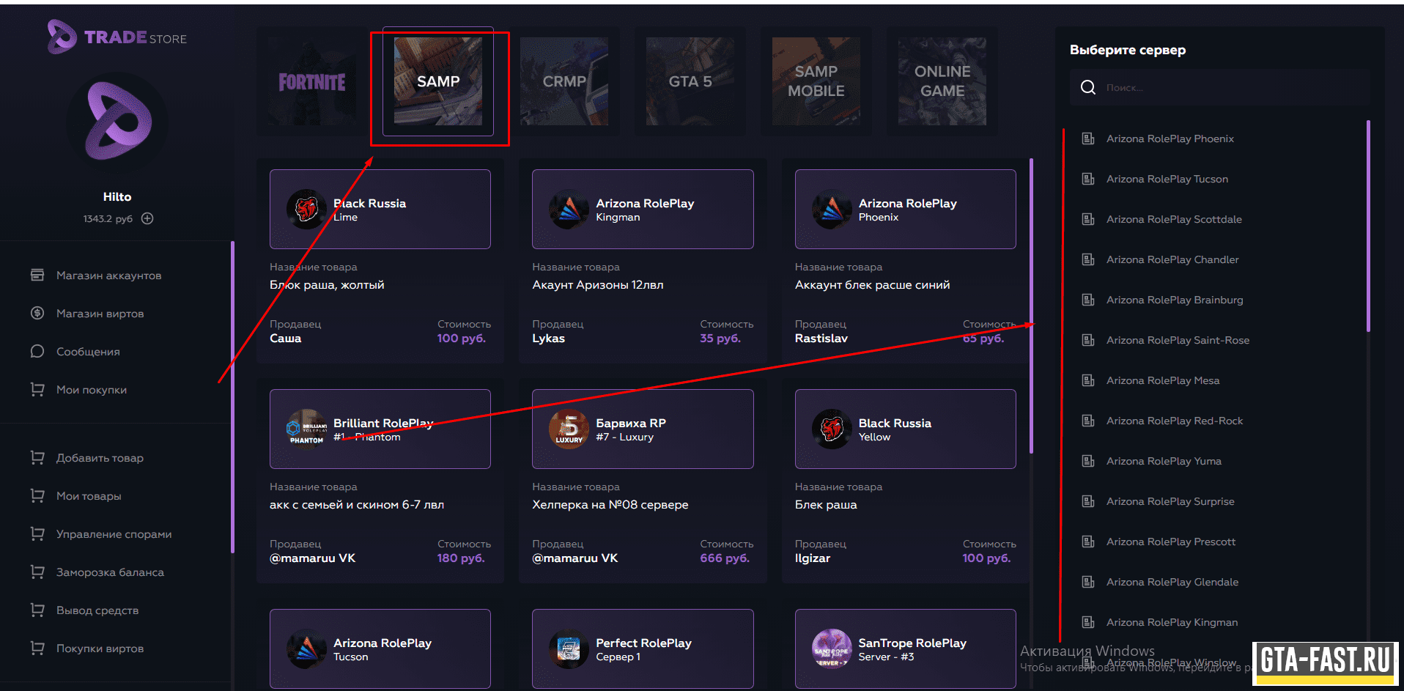The height and width of the screenshot is (691, 1404).
Task: Click the SanTrope RolePlay logo icon
Action: click(x=832, y=648)
